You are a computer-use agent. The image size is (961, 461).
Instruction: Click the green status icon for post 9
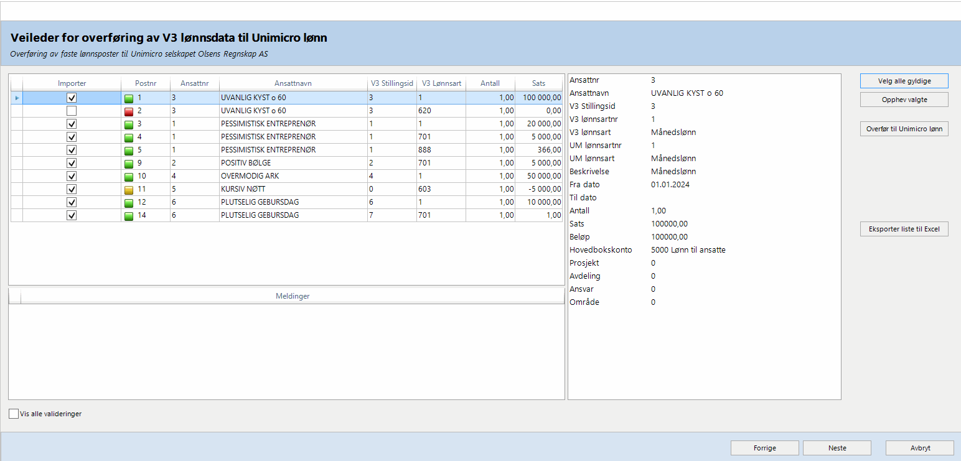[x=129, y=163]
